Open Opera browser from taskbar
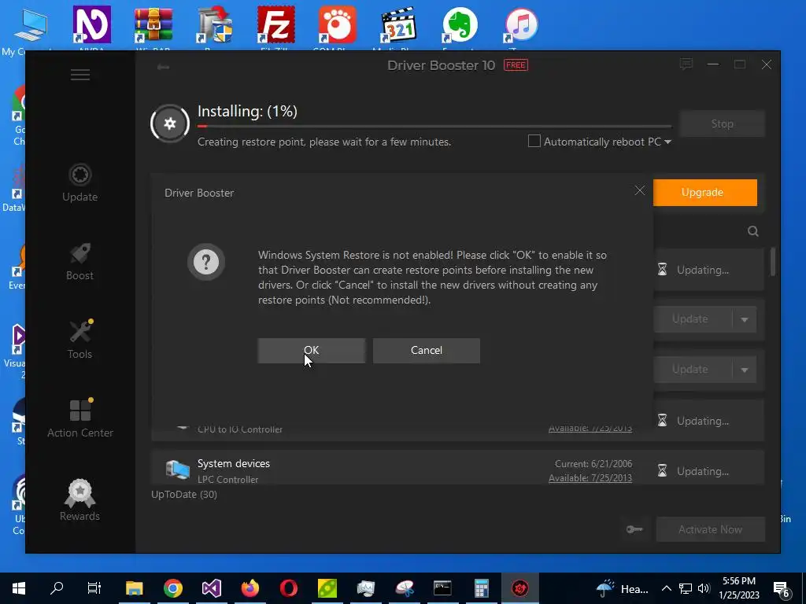Viewport: 806px width, 604px height. (x=288, y=588)
